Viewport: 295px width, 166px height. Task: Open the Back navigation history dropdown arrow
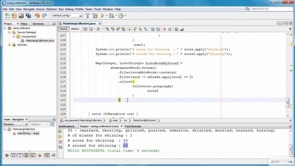click(x=94, y=29)
